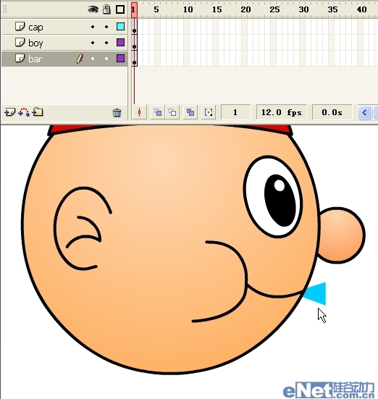Toggle lock dot of bar layer
Viewport: 378px width, 399px height.
coord(106,59)
